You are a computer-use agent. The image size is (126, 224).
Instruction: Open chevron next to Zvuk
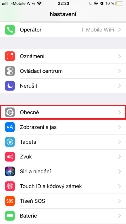pos(120,157)
